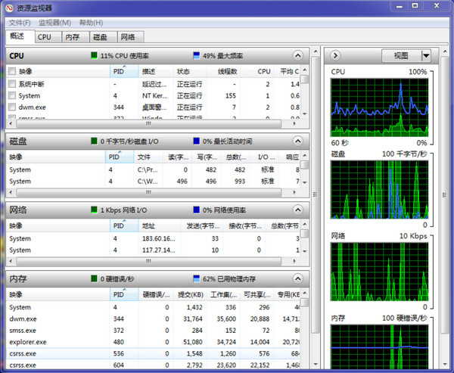454x373 pixels.
Task: Click the 视图 button above graphs
Action: [x=401, y=55]
